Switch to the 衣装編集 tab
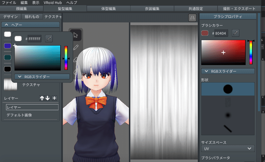This screenshot has width=265, height=162. click(152, 9)
